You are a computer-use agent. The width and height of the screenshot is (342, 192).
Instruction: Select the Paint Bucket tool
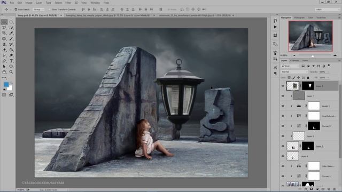point(11,50)
